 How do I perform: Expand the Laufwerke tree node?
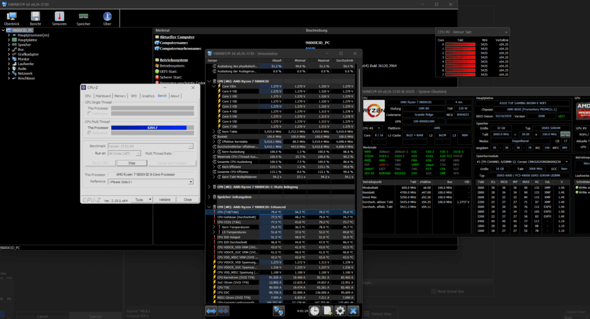[x=9, y=64]
